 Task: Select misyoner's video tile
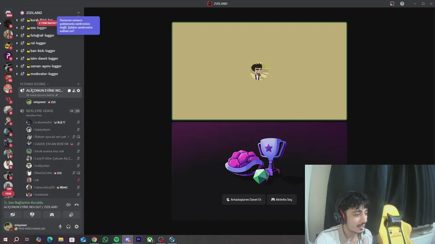259,71
